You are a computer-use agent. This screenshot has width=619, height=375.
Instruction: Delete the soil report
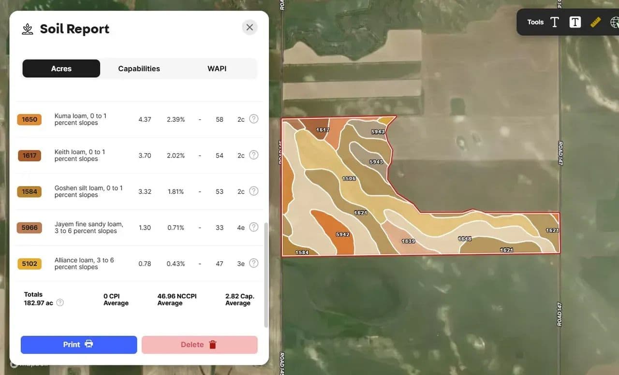(x=199, y=345)
